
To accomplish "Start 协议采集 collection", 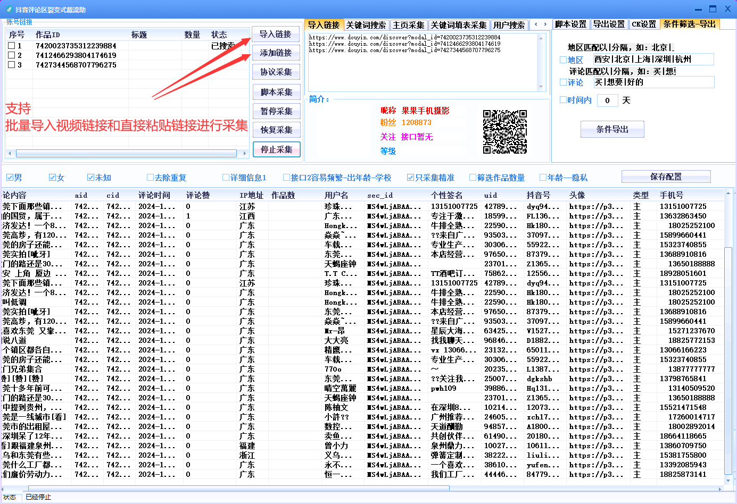I will (276, 72).
